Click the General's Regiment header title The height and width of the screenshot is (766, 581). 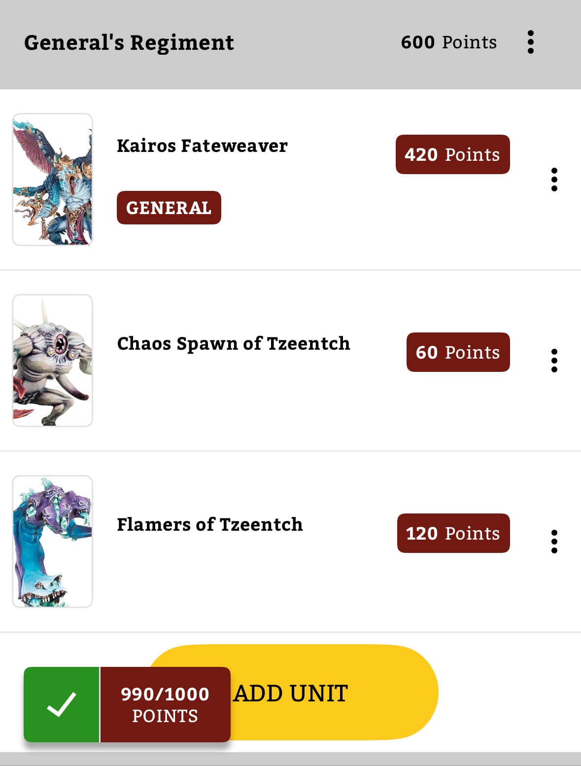(x=129, y=43)
